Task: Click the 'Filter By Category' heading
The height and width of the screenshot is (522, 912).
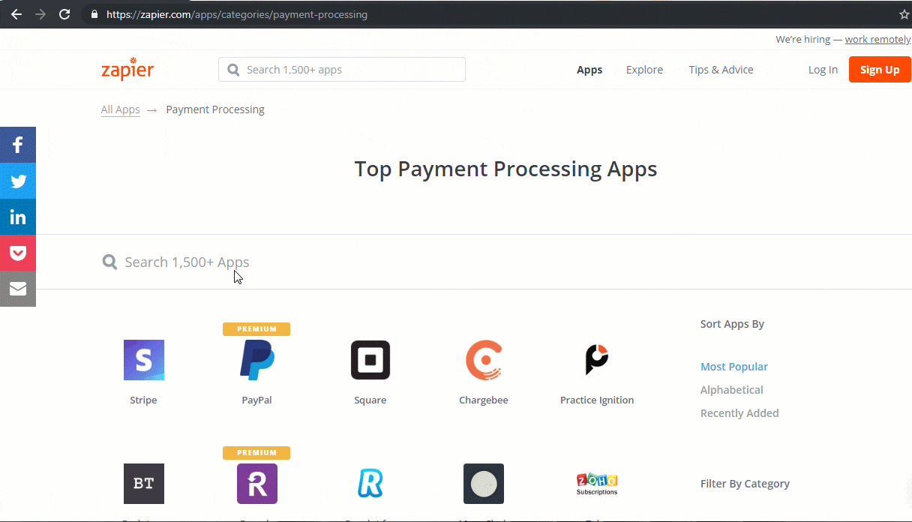Action: click(745, 484)
